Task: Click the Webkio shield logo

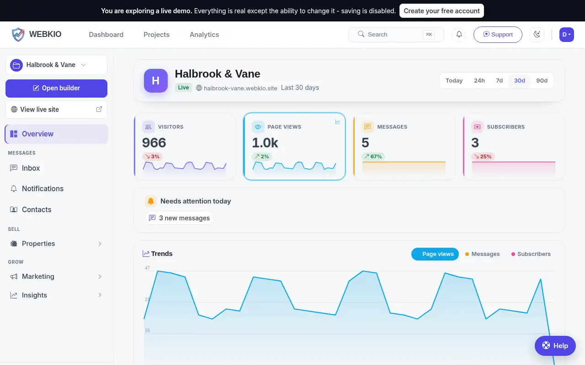Action: 18,34
